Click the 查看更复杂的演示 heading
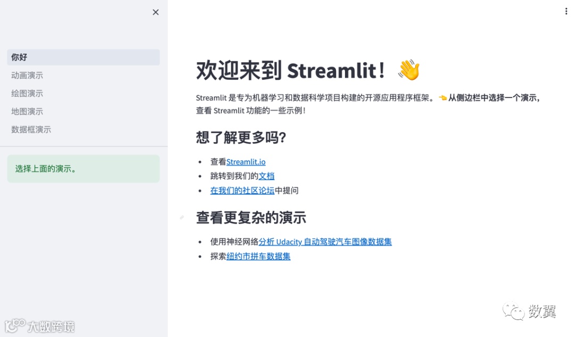575x337 pixels. 251,217
